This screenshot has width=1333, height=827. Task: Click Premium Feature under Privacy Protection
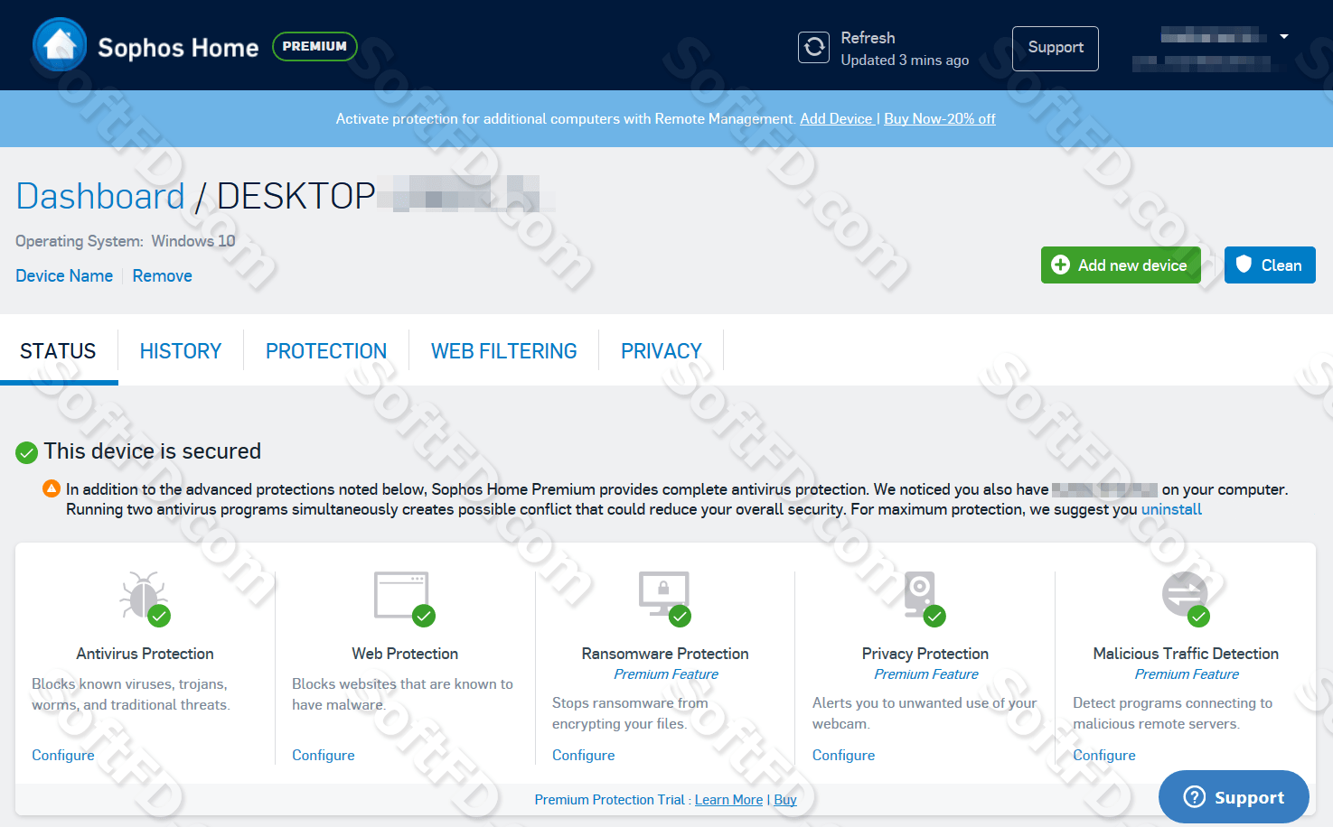coord(926,674)
